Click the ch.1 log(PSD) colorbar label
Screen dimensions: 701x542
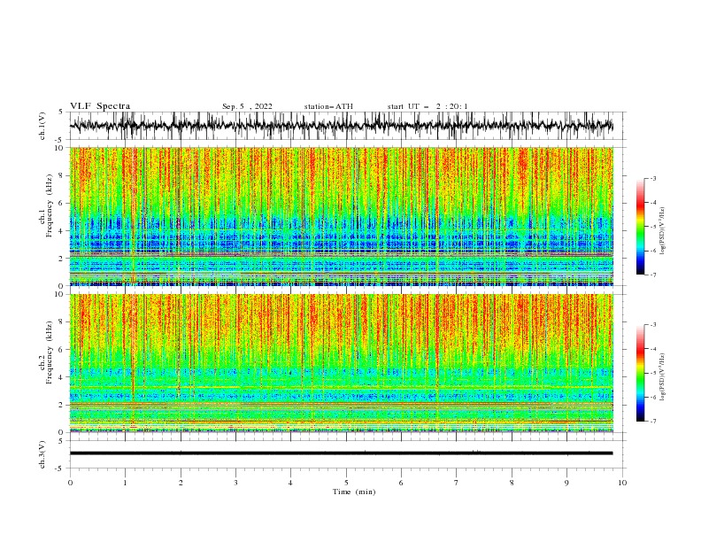[663, 231]
